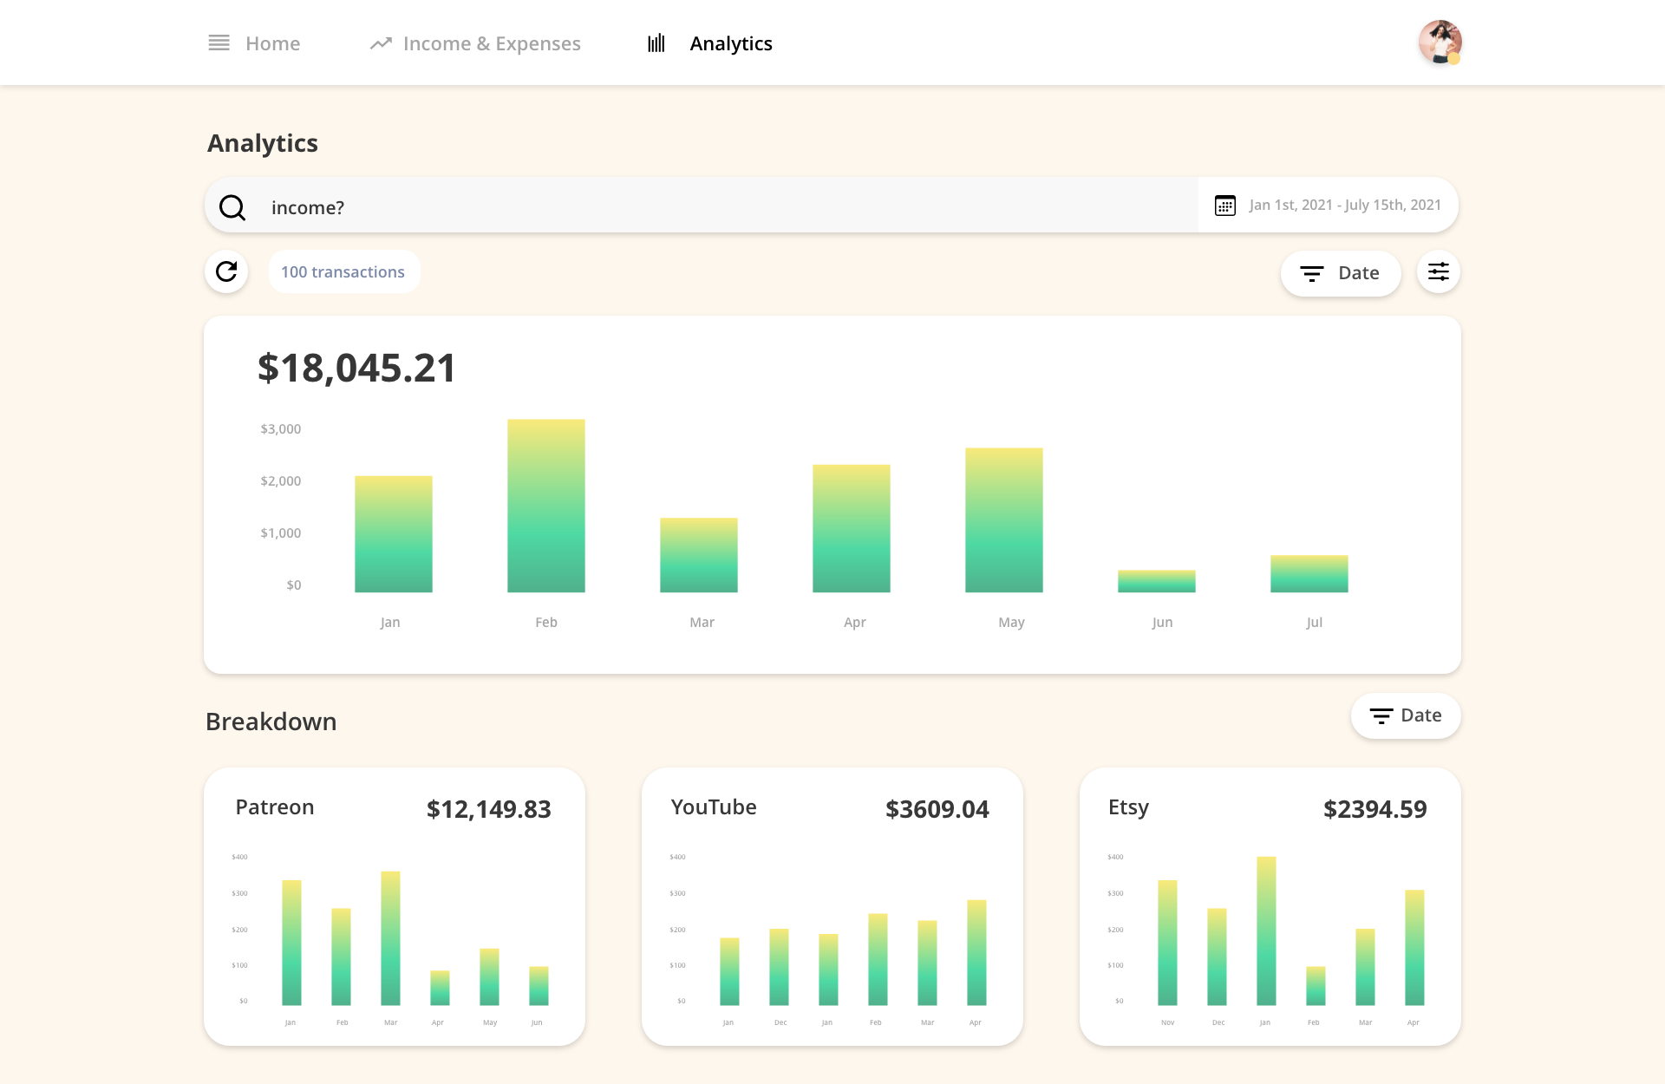
Task: Toggle the 100 transactions filter chip
Action: 343,271
